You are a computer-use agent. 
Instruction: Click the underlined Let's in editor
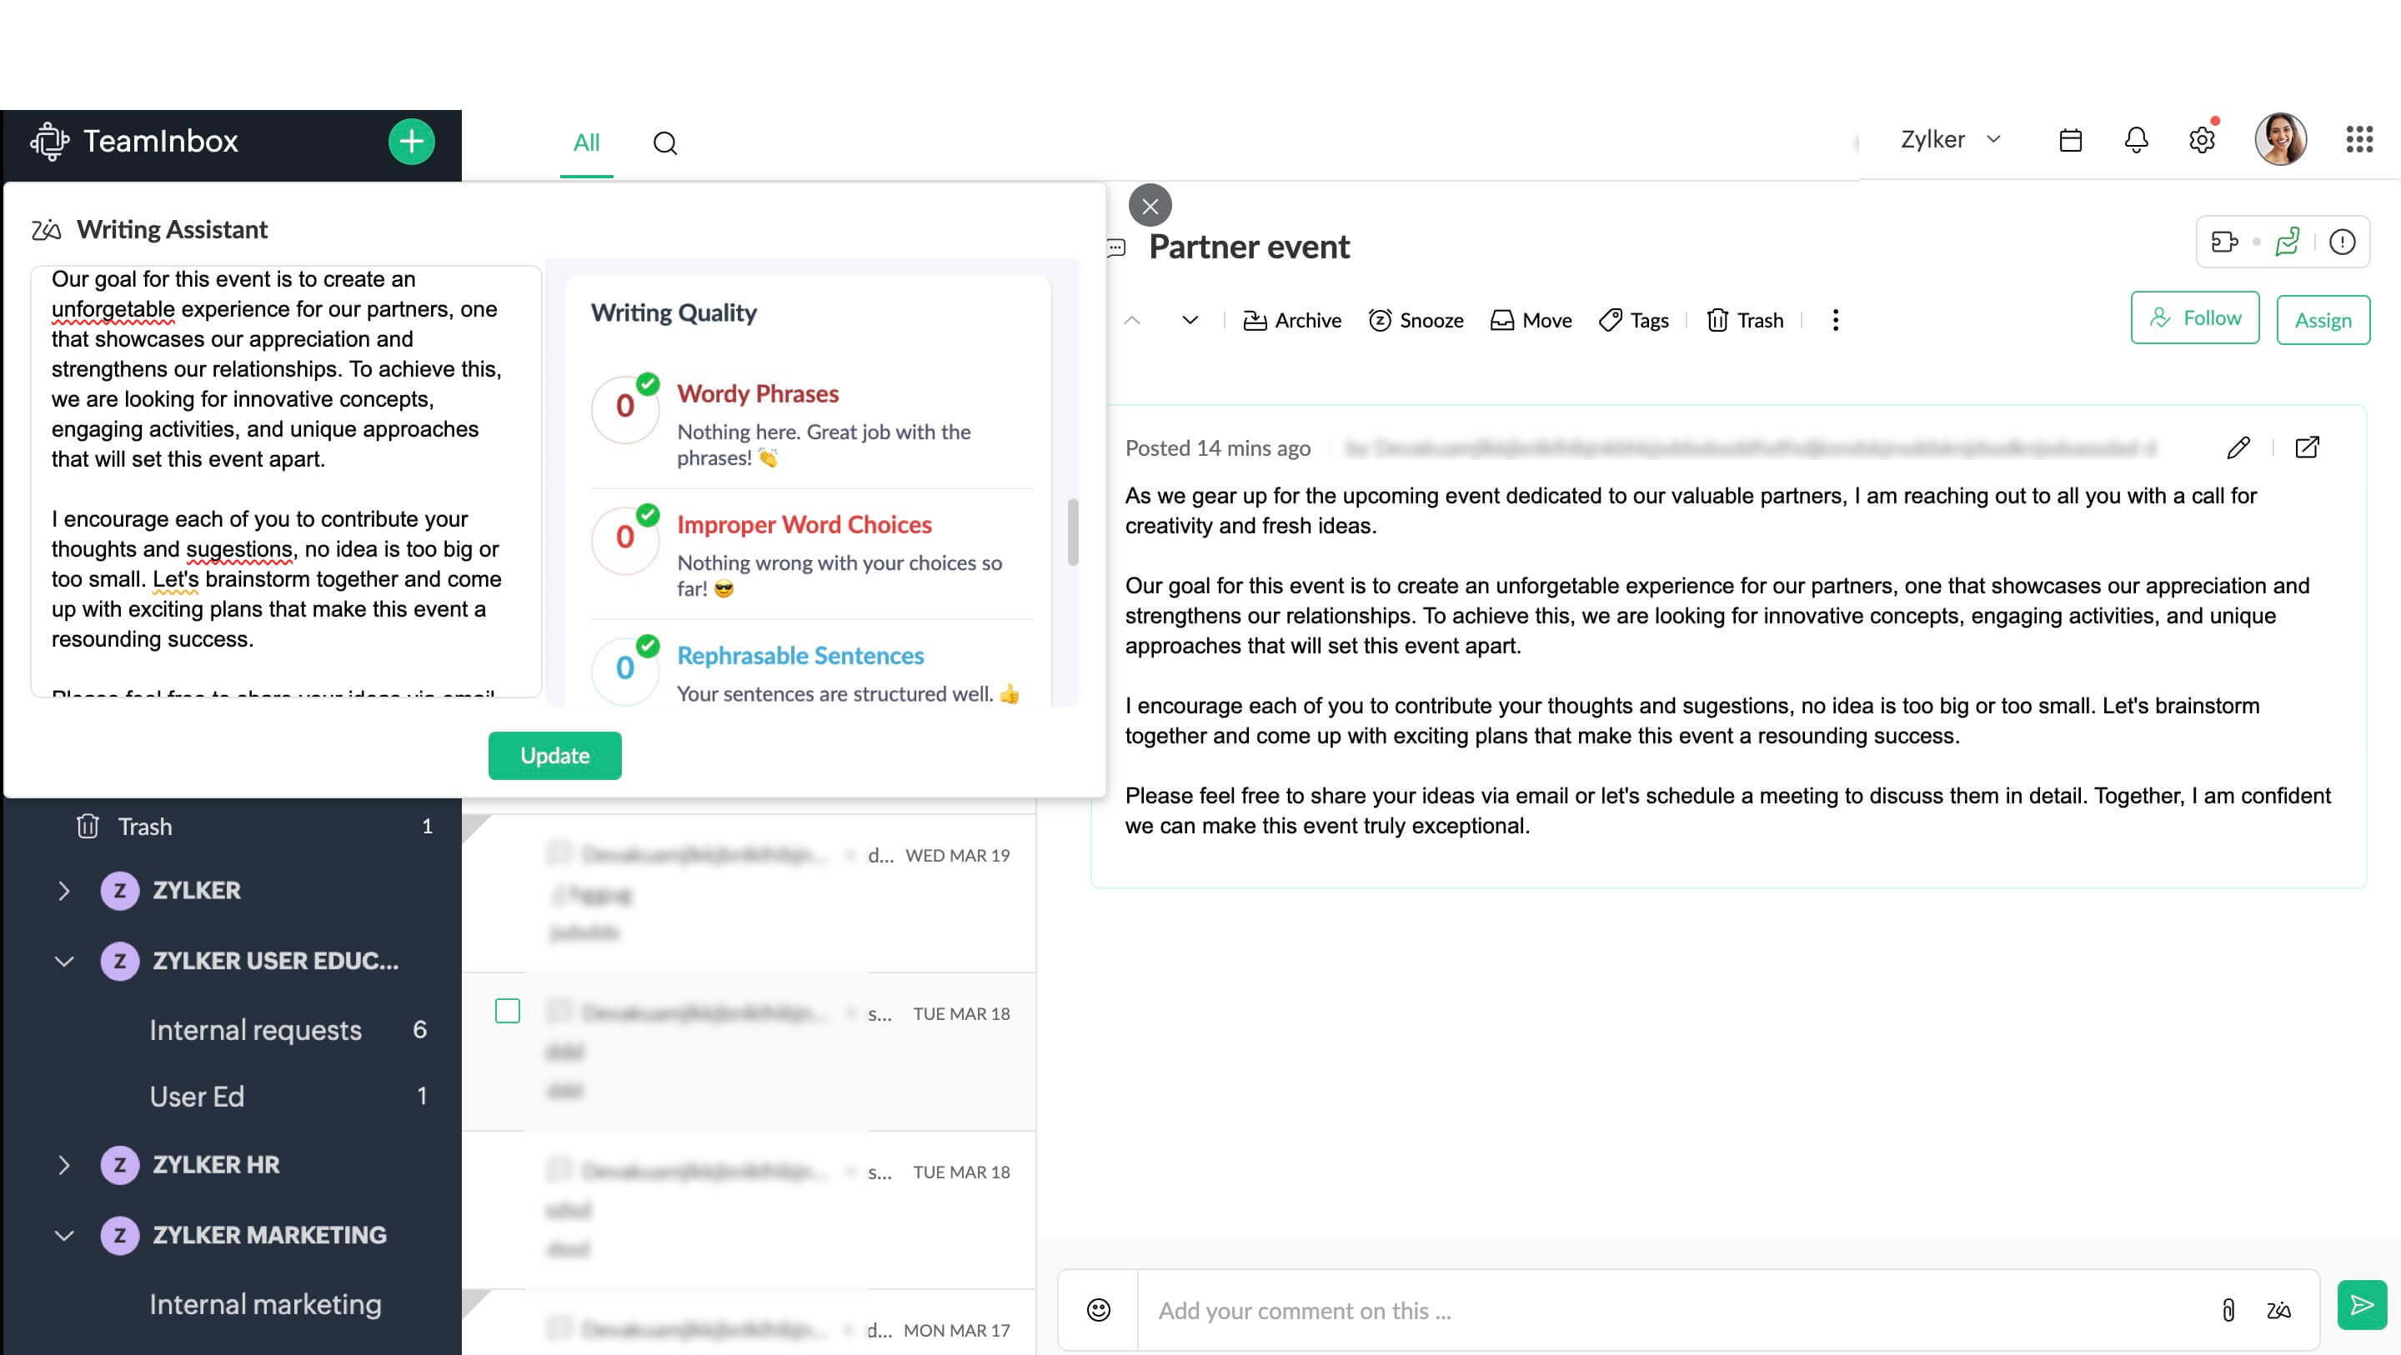coord(175,580)
